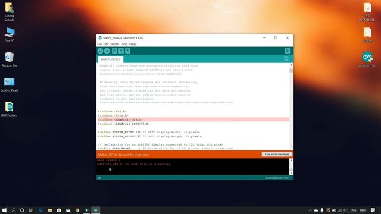Click the Cortana circle icon on taskbar

(22, 210)
